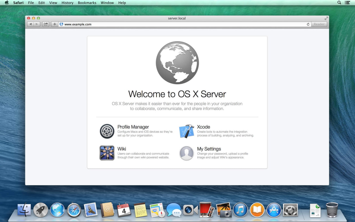Launch the App Store from the Dock
This screenshot has width=355, height=222.
pyautogui.click(x=274, y=210)
